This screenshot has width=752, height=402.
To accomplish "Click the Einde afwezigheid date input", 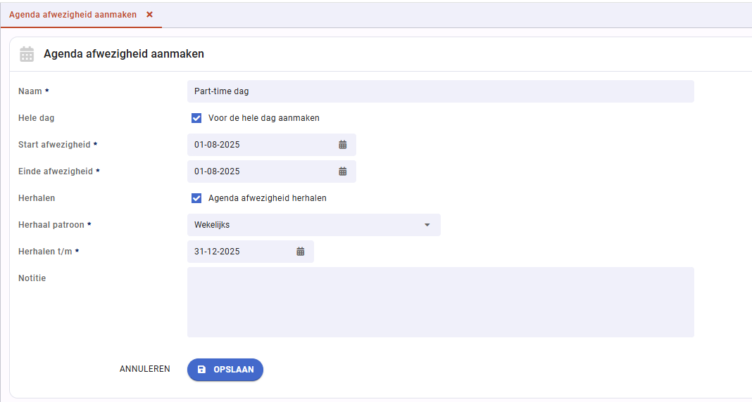I will [272, 171].
